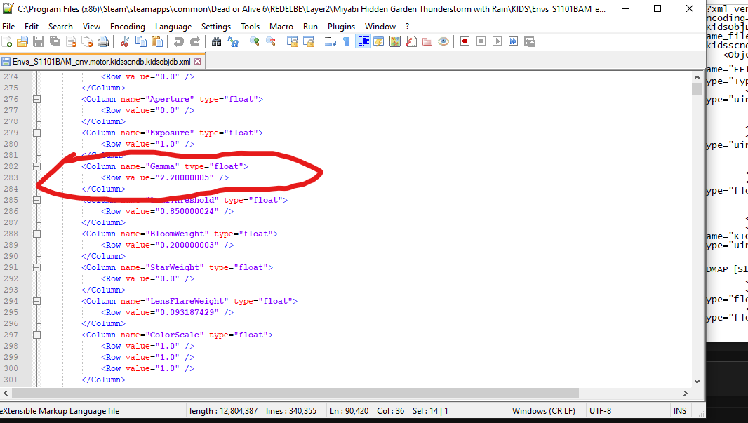Create a new file with the New icon
Screen dimensions: 748x423
click(7, 42)
